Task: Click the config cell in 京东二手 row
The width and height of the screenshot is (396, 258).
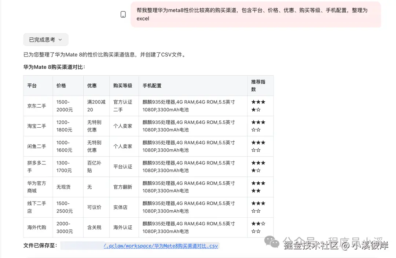Action: (x=193, y=106)
